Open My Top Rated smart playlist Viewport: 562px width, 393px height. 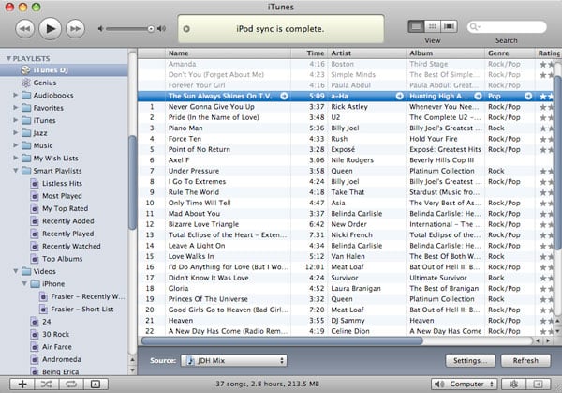pyautogui.click(x=64, y=208)
